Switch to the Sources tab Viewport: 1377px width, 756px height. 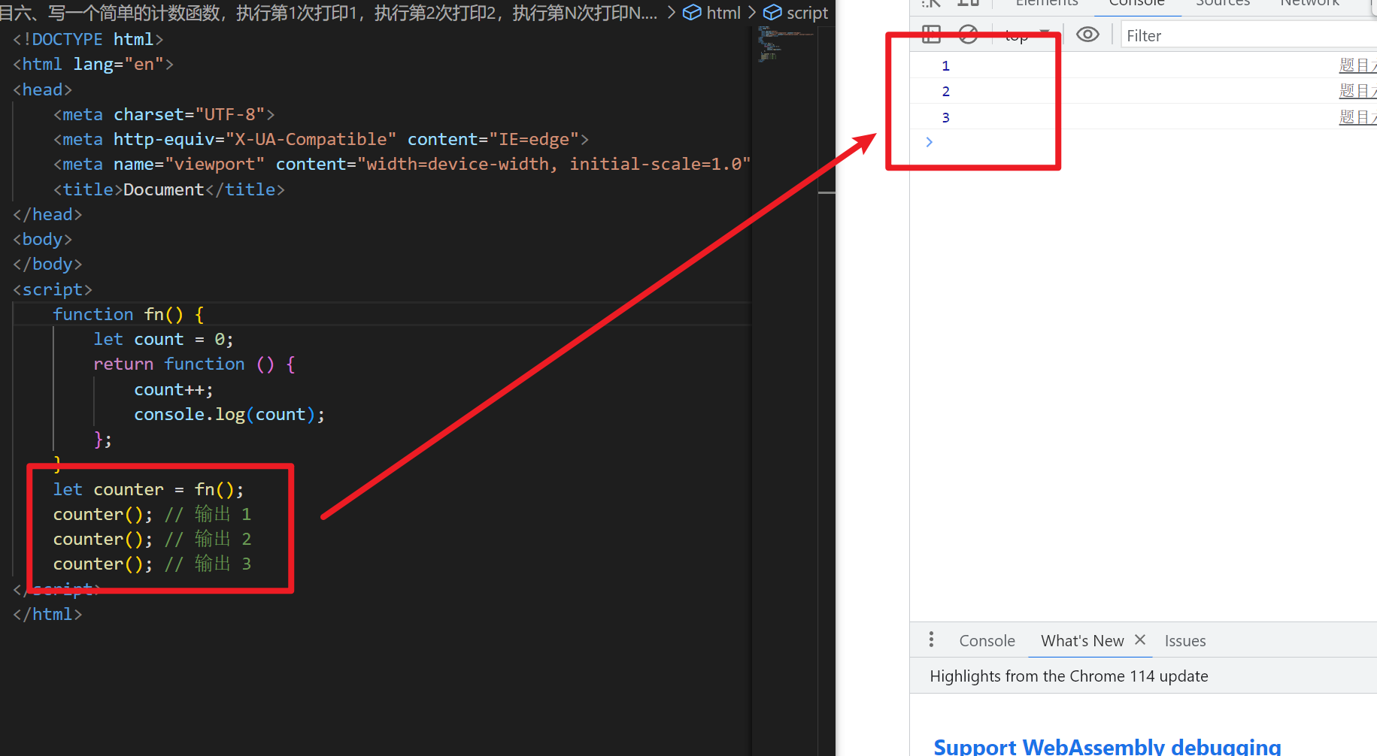tap(1223, 3)
